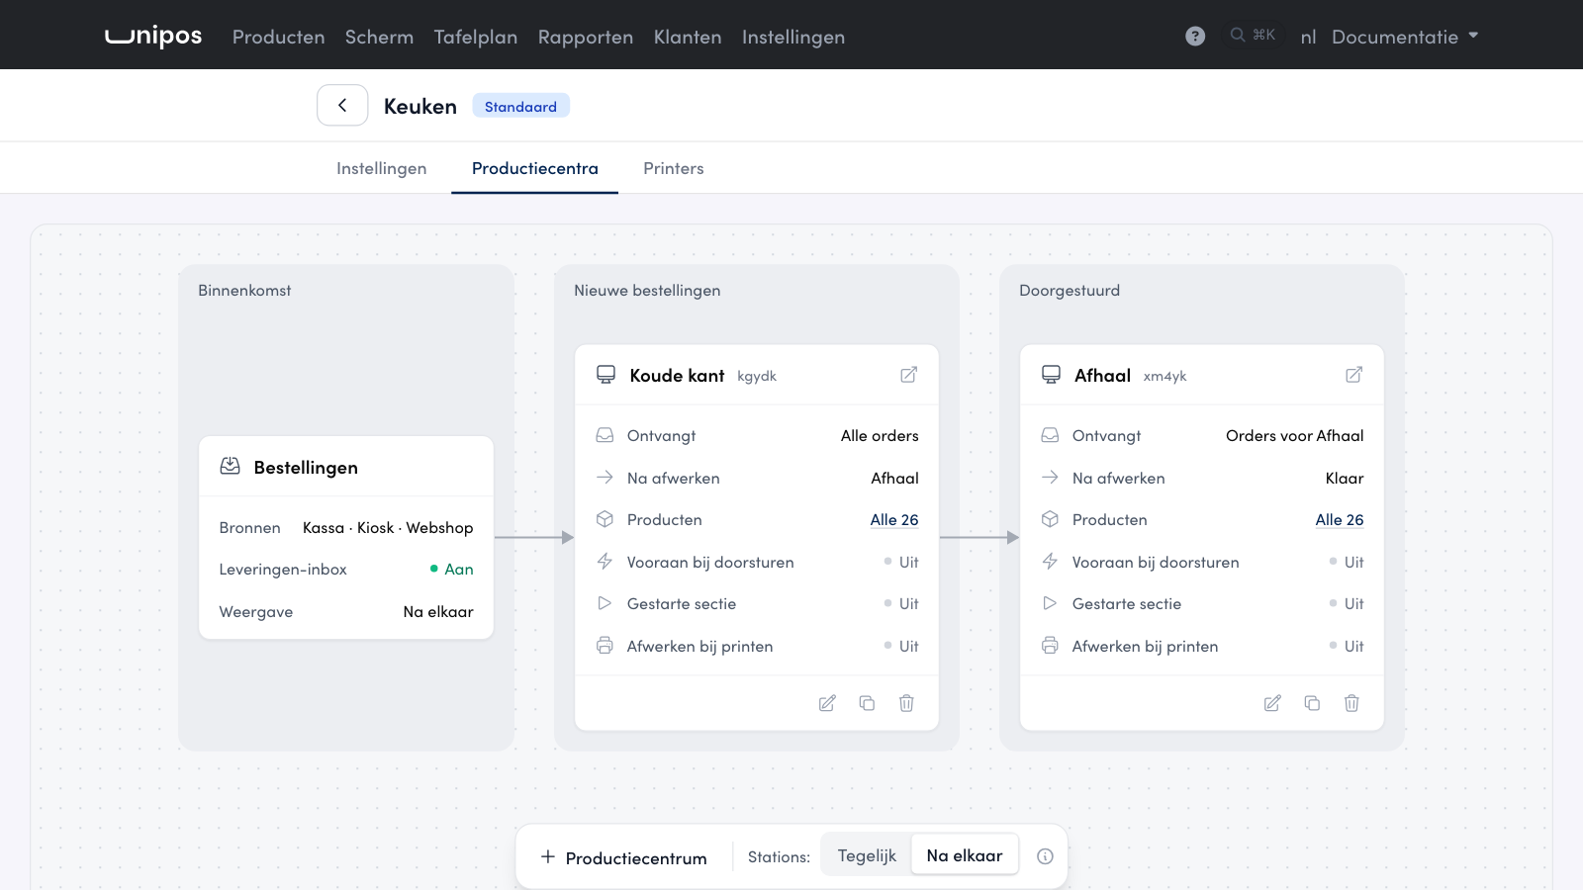Switch to the Instellingen tab under Keuken
The width and height of the screenshot is (1583, 890).
pyautogui.click(x=381, y=168)
